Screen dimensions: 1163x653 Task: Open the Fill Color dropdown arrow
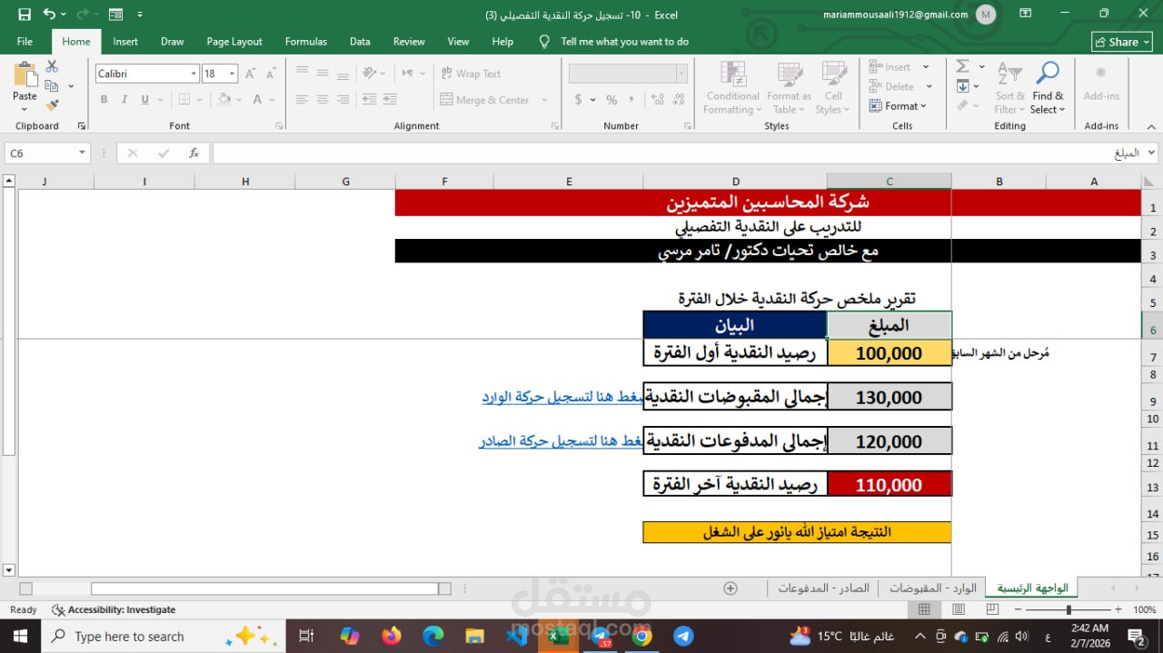(238, 100)
